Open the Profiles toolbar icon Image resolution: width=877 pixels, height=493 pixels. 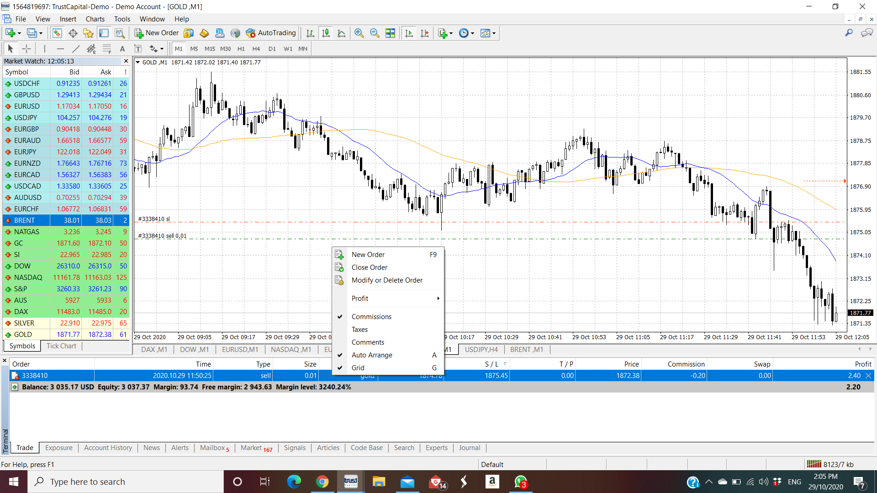32,33
